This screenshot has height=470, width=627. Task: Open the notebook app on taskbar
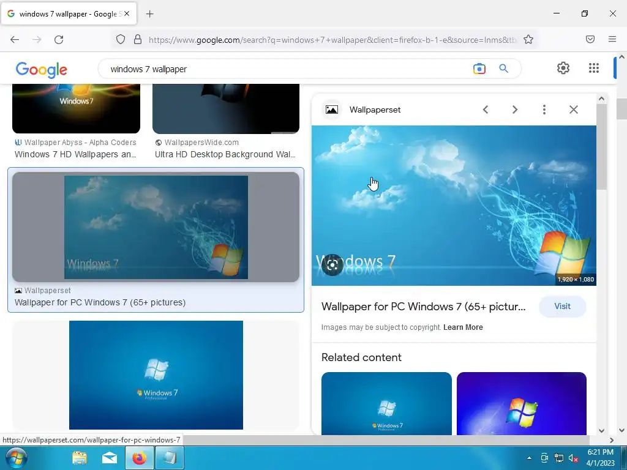[x=170, y=458]
